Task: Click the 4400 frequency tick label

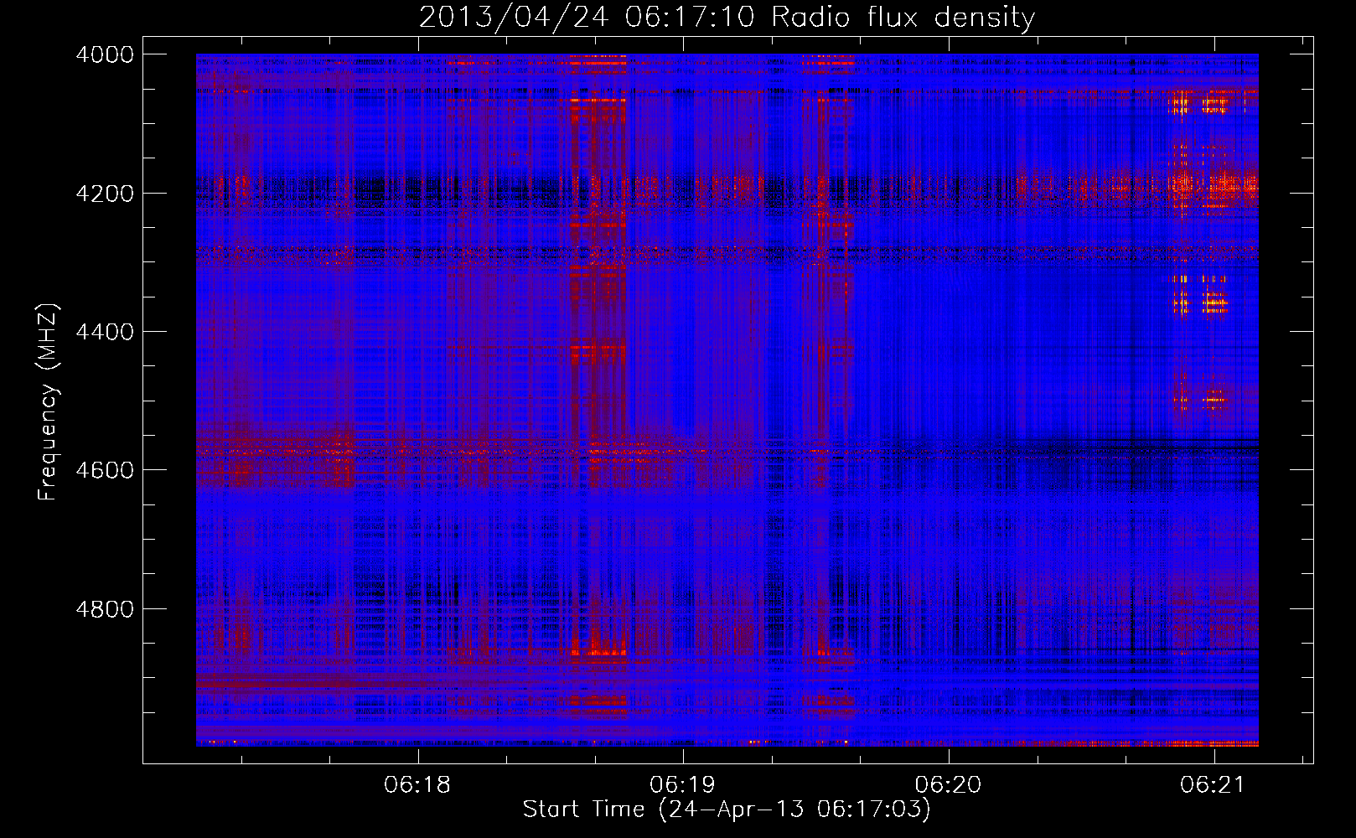Action: (105, 332)
